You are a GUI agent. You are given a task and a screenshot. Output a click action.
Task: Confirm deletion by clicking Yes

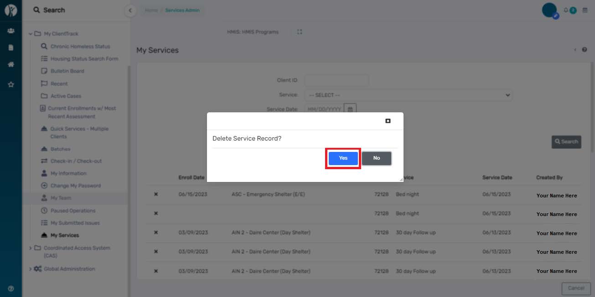(x=343, y=158)
